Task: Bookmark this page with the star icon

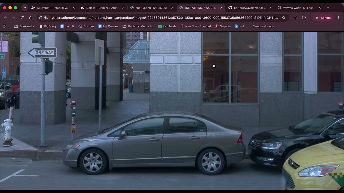Action: pos(284,18)
